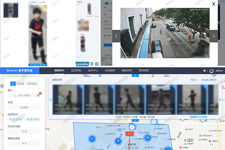The image size is (225, 150).
Task: Show next image in surveillance photo viewer
Action: tap(213, 36)
